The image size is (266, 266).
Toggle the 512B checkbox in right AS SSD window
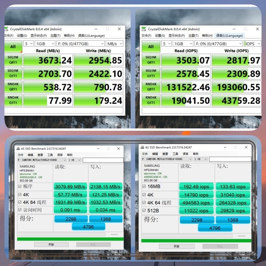coord(144,211)
